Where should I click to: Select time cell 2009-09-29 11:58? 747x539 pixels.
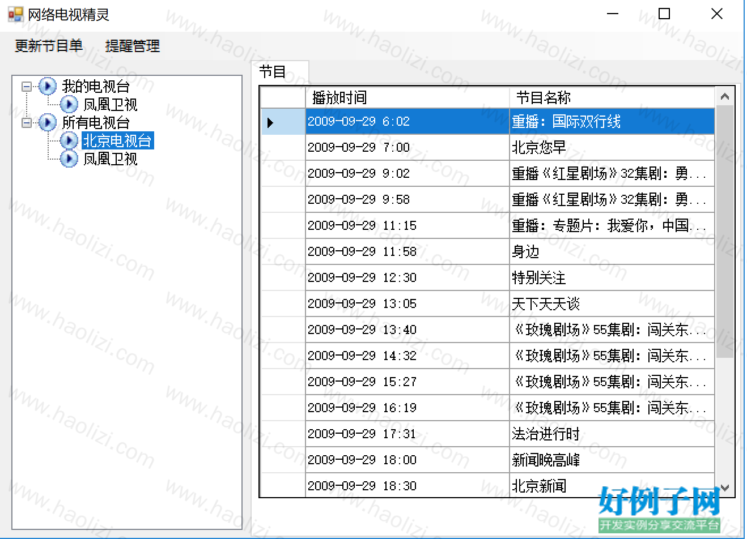click(408, 251)
